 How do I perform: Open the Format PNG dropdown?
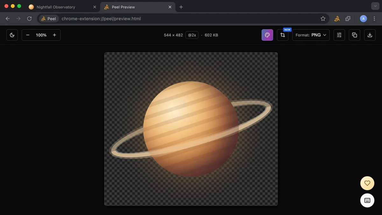(311, 35)
